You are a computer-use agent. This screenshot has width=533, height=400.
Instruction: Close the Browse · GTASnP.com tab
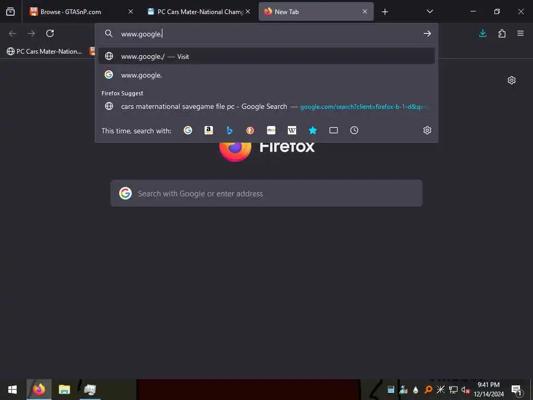click(x=131, y=11)
